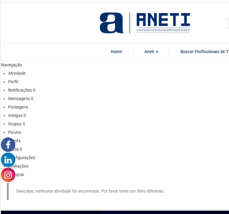Click the 'nenhuma atividade foi encontrada' message
This screenshot has width=229, height=214.
pyautogui.click(x=90, y=191)
